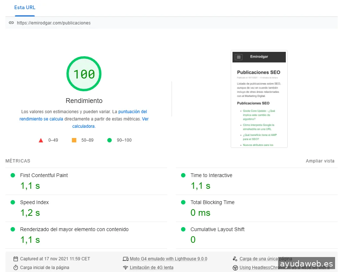Click the calendar icon next to Captured at
This screenshot has height=272, width=338.
[16, 259]
